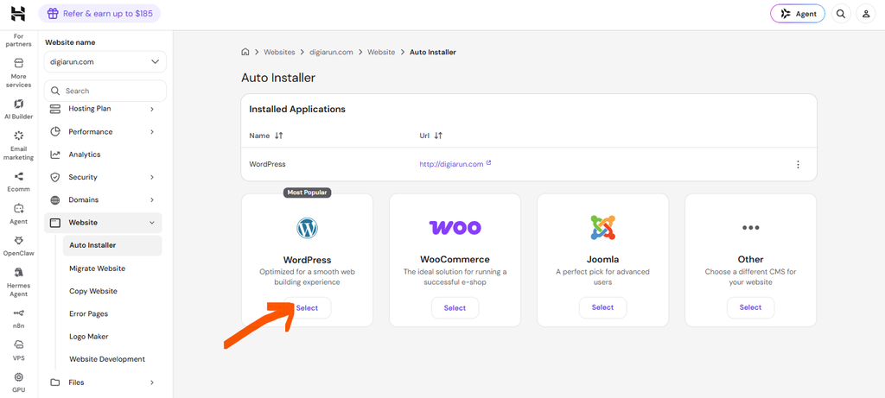Select WooCommerce to install
Viewport: 885px width, 398px height.
(x=455, y=308)
